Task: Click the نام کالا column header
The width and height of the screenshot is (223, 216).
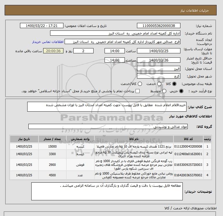Action: coord(134,139)
